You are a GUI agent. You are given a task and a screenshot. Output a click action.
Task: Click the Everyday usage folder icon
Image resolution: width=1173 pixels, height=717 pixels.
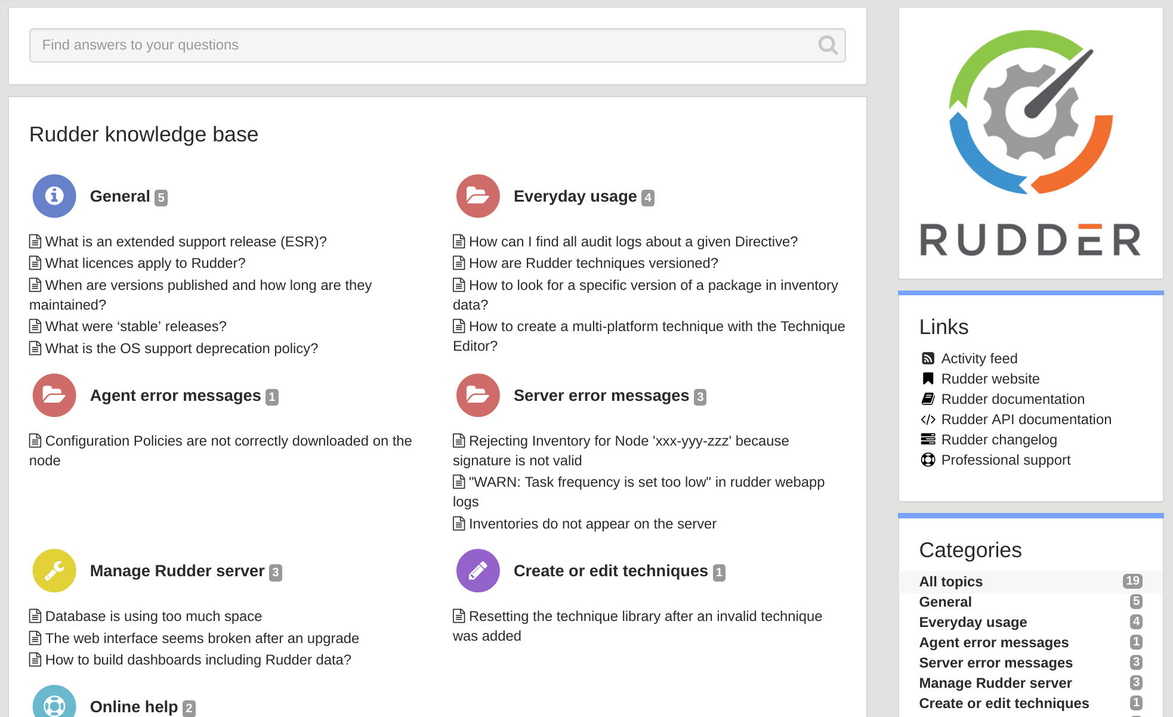[x=478, y=196]
